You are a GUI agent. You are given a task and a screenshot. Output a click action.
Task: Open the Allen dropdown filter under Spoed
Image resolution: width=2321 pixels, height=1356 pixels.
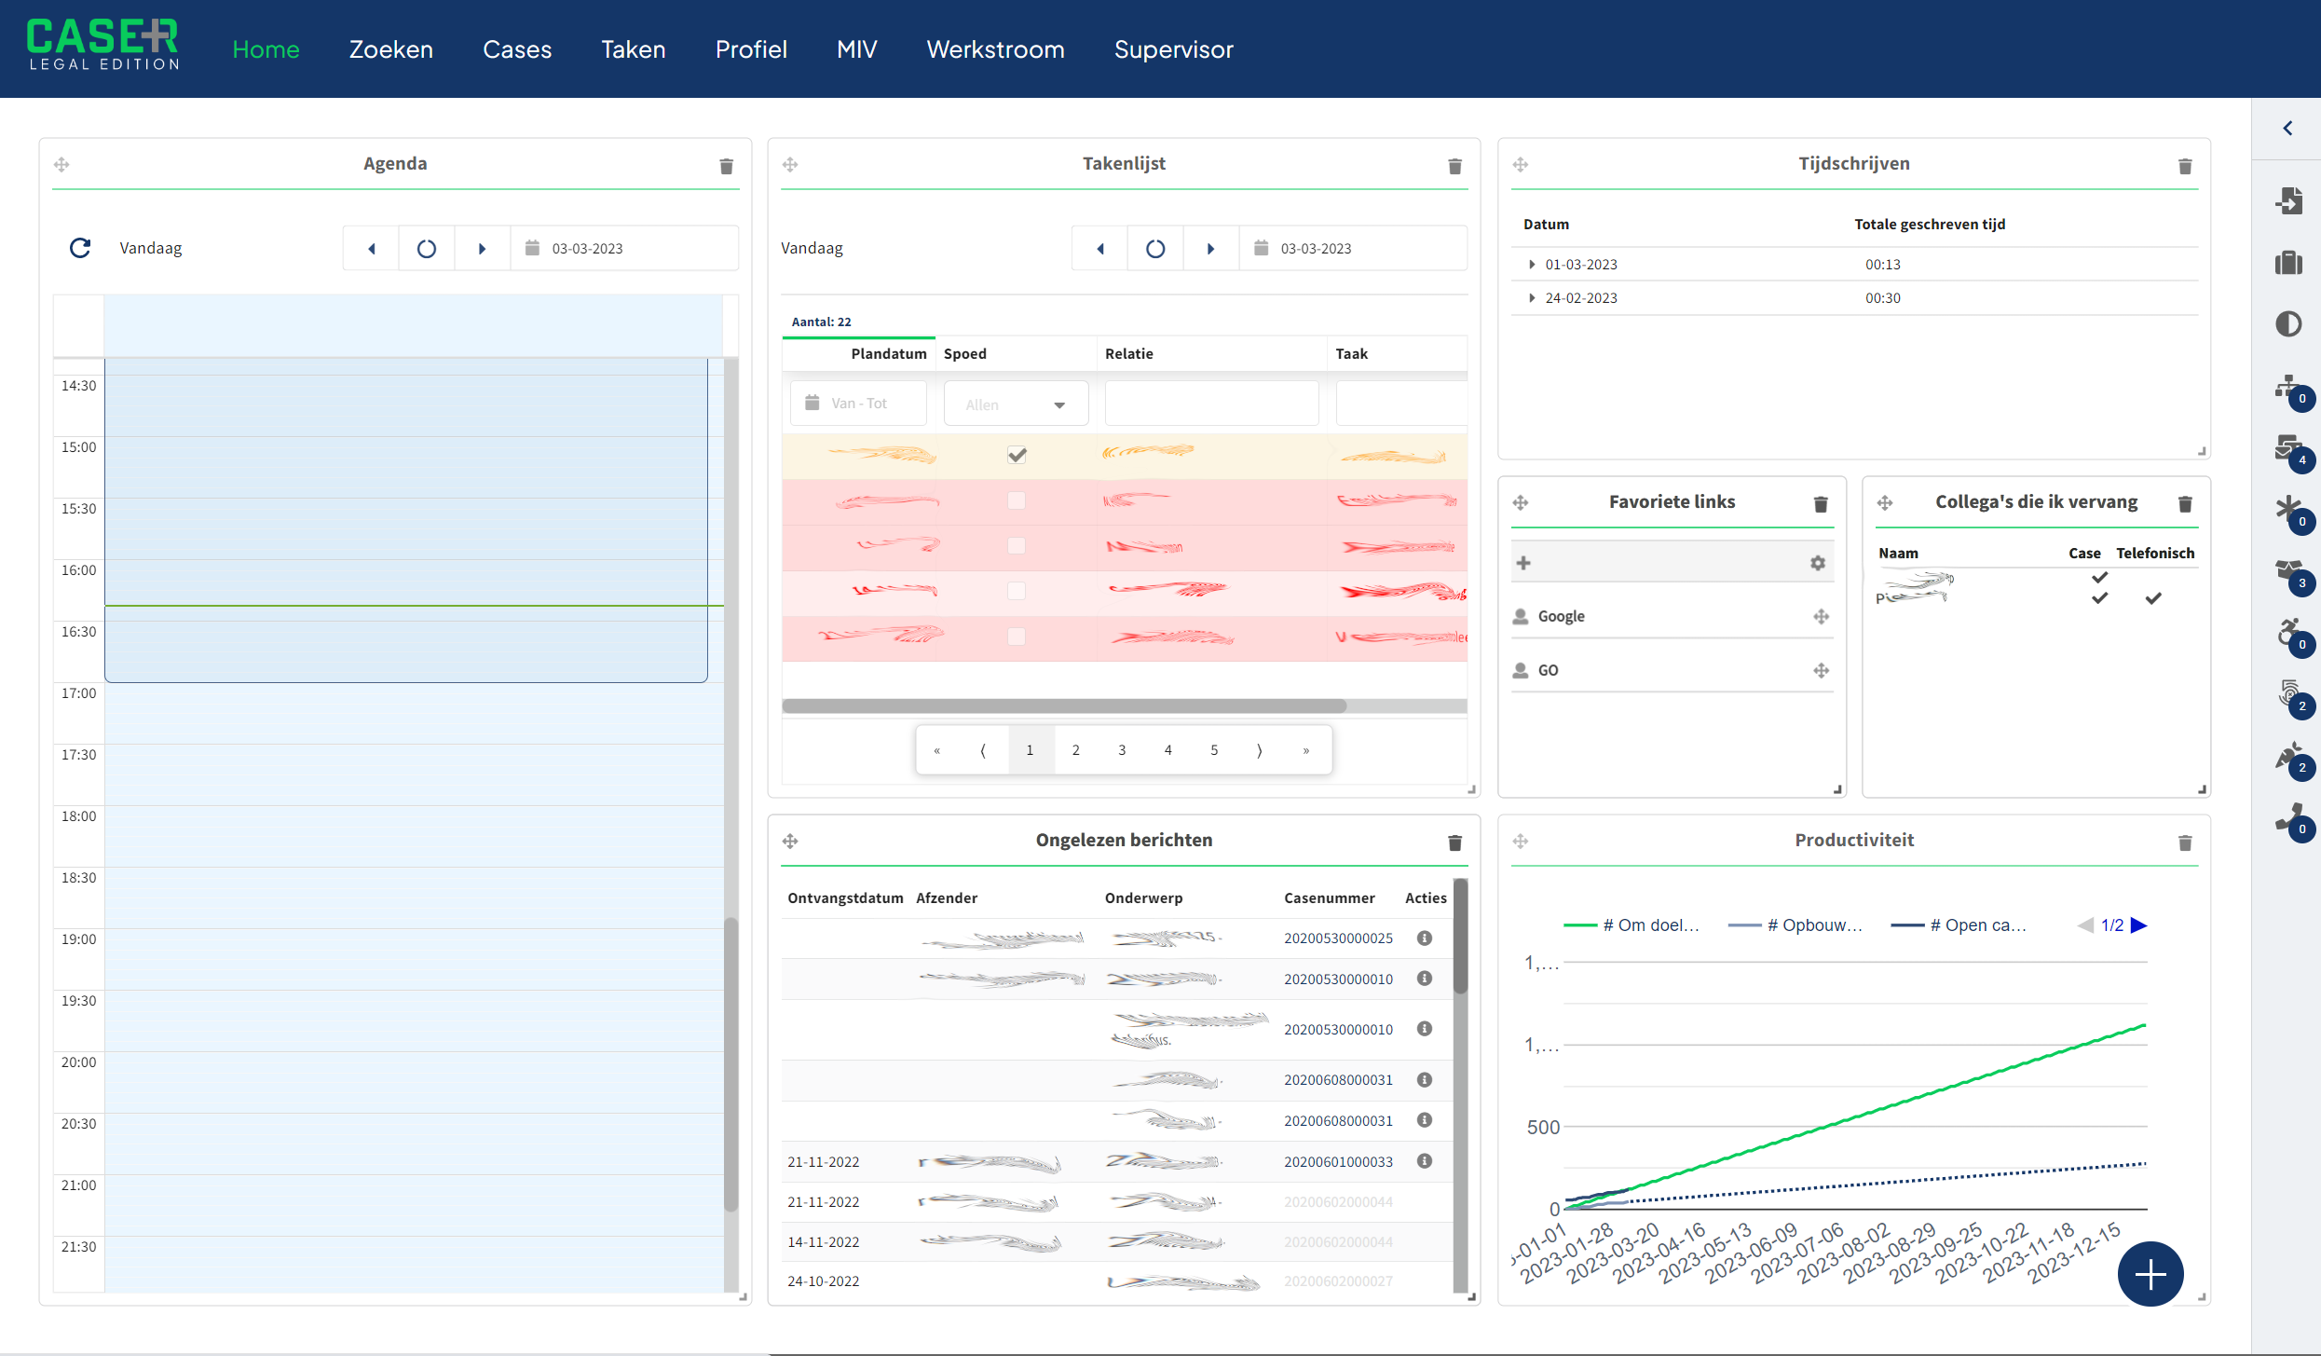point(1016,404)
